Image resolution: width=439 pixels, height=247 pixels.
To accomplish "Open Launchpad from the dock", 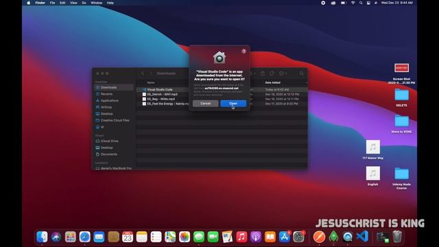I will click(x=70, y=237).
